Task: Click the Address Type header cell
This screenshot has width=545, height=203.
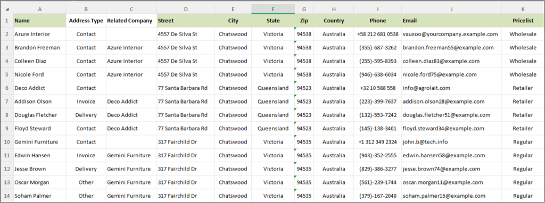Action: point(86,21)
